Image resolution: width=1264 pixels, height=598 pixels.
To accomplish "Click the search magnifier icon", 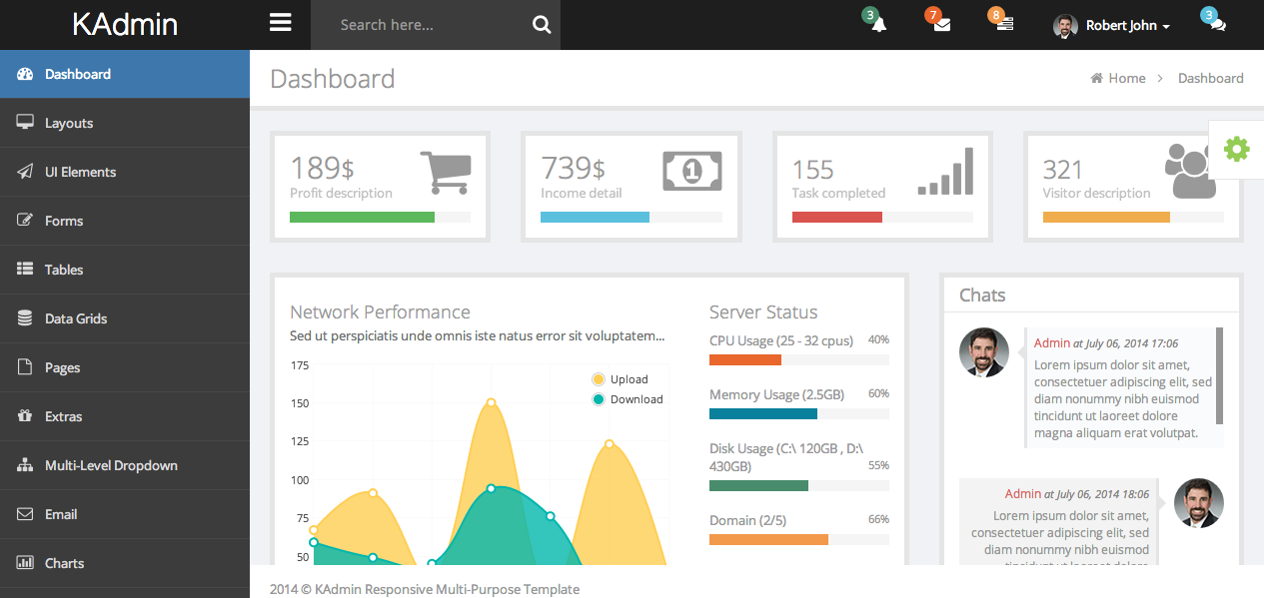I will (x=542, y=25).
